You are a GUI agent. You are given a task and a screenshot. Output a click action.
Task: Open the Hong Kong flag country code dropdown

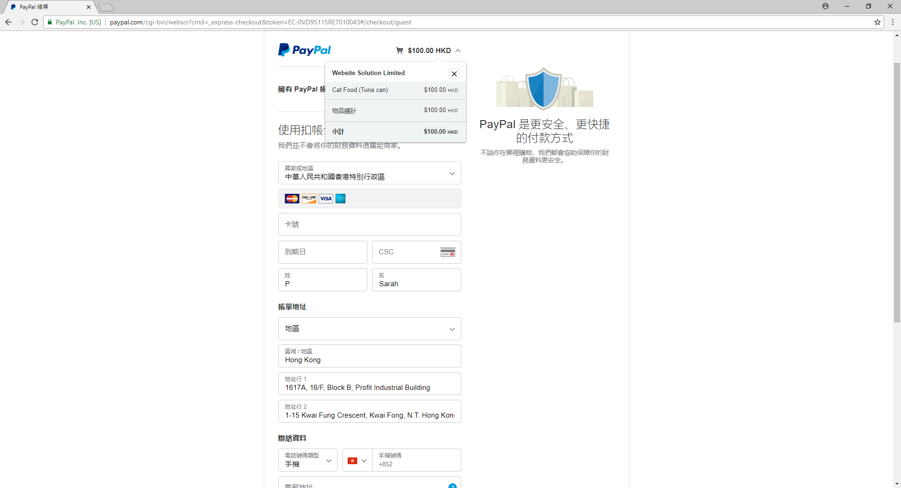click(358, 461)
